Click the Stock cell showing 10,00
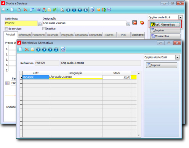The width and height of the screenshot is (189, 148). [x=117, y=77]
